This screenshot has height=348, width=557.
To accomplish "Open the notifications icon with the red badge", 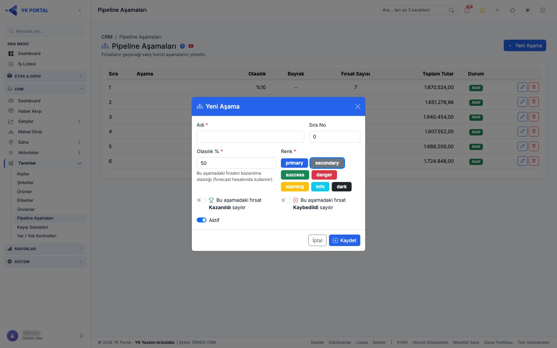I will tap(467, 10).
